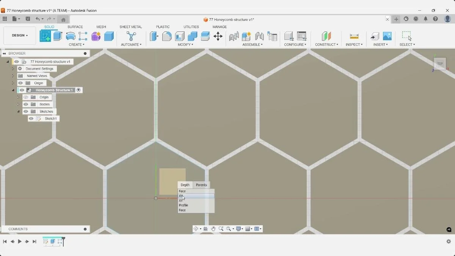Select the Extrude tool
455x256 pixels.
pos(58,36)
